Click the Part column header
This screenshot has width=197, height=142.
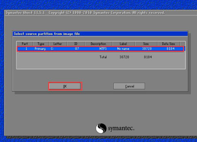pyautogui.click(x=25, y=44)
